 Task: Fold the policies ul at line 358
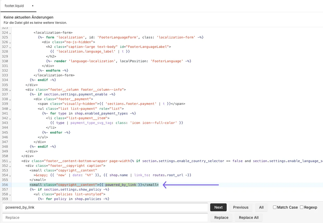[x=10, y=195]
